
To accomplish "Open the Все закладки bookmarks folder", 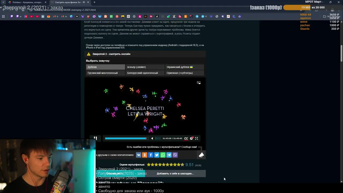I will pyautogui.click(x=331, y=16).
